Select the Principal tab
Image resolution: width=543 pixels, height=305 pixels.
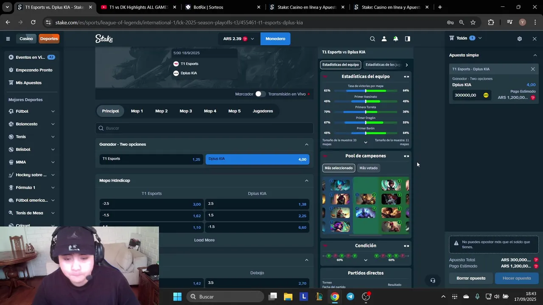[110, 111]
